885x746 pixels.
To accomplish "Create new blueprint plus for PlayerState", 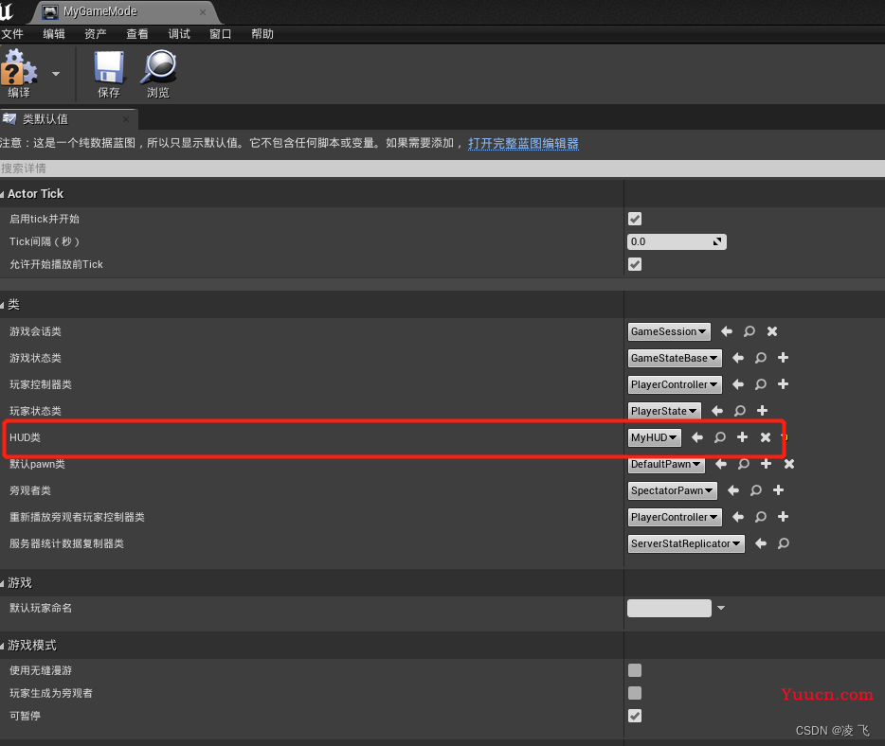I will [762, 411].
